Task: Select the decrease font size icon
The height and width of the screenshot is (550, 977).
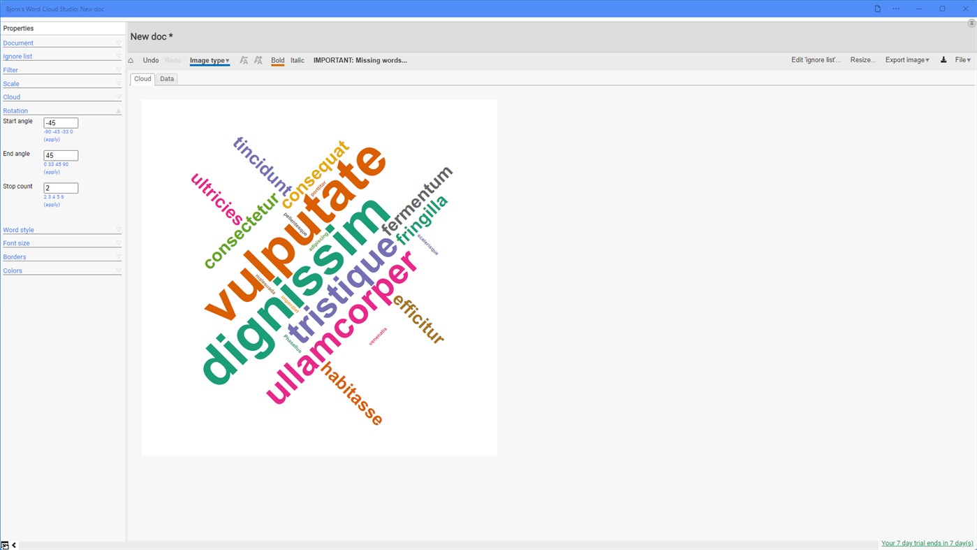Action: 243,60
